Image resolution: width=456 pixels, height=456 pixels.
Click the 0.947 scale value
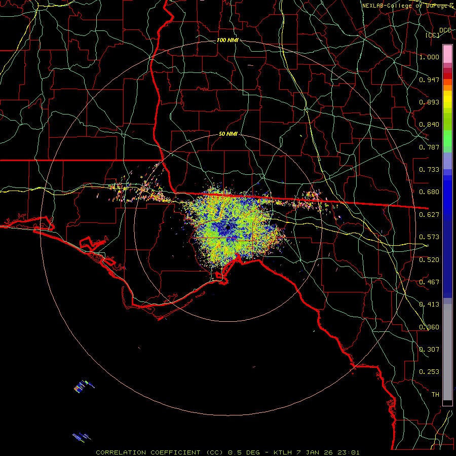(x=429, y=80)
